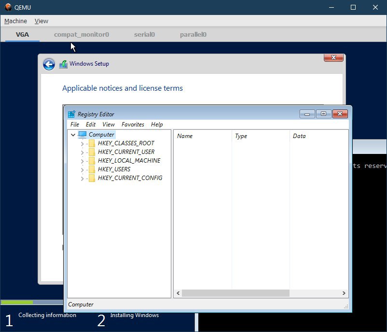Expand the HKEY_CURRENT_USER key
387x332 pixels.
point(82,152)
